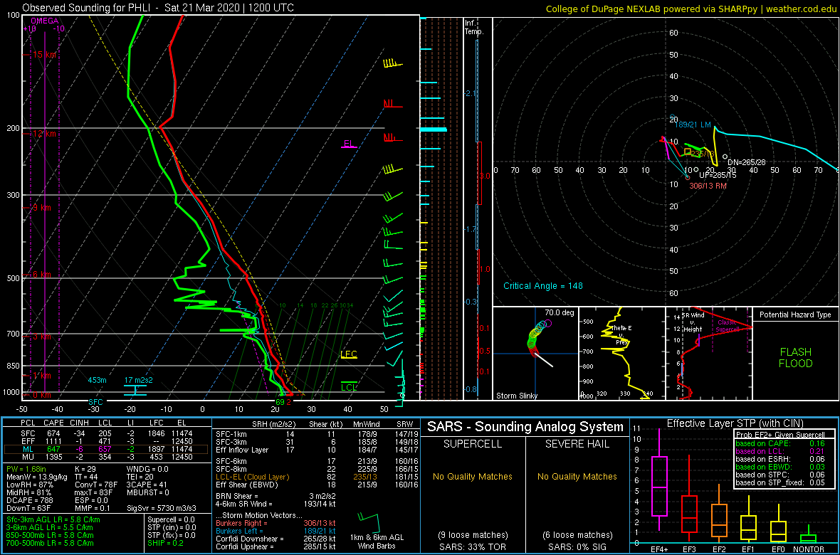Select the 189/21 LM hodograph label
840x555 pixels.
(x=692, y=125)
